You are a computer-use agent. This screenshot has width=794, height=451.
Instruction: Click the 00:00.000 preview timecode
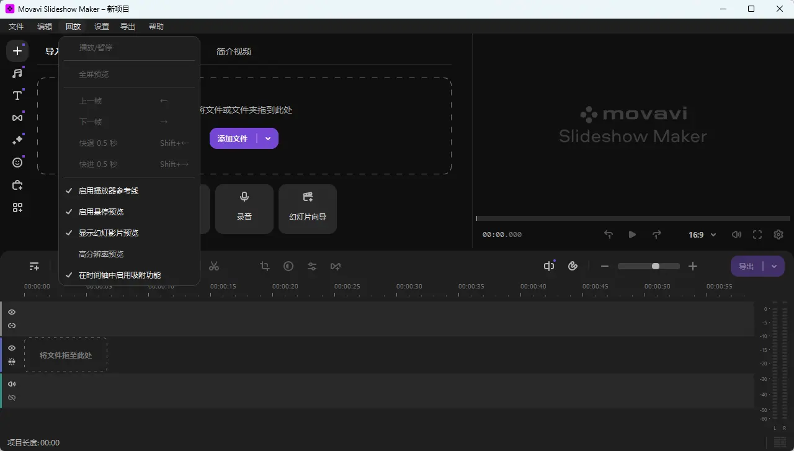click(502, 235)
